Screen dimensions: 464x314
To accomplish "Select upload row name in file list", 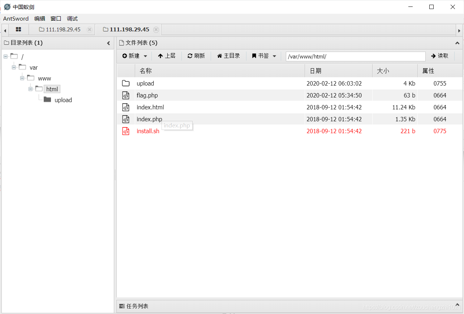I will (x=145, y=83).
